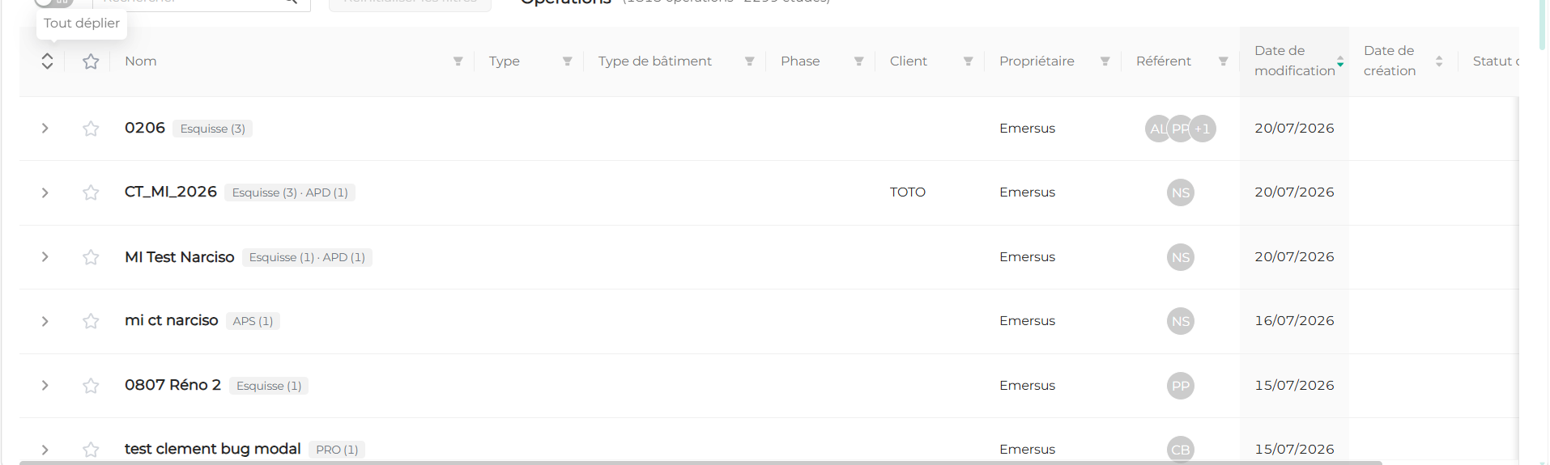Click the +1 referent avatar badge
Viewport: 1550px width, 465px height.
[1203, 129]
